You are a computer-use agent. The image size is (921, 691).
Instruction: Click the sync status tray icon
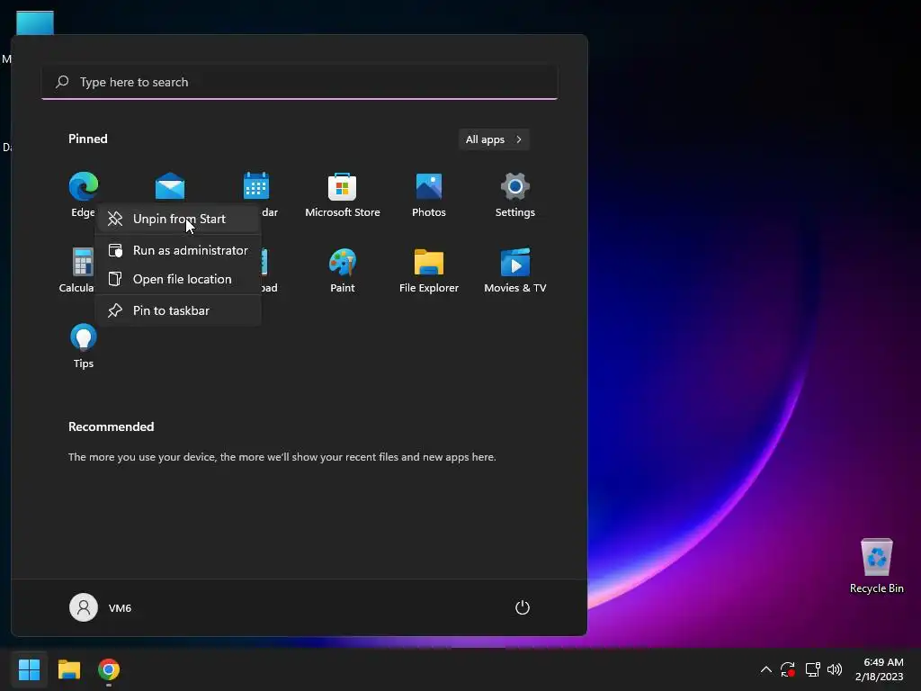(788, 669)
